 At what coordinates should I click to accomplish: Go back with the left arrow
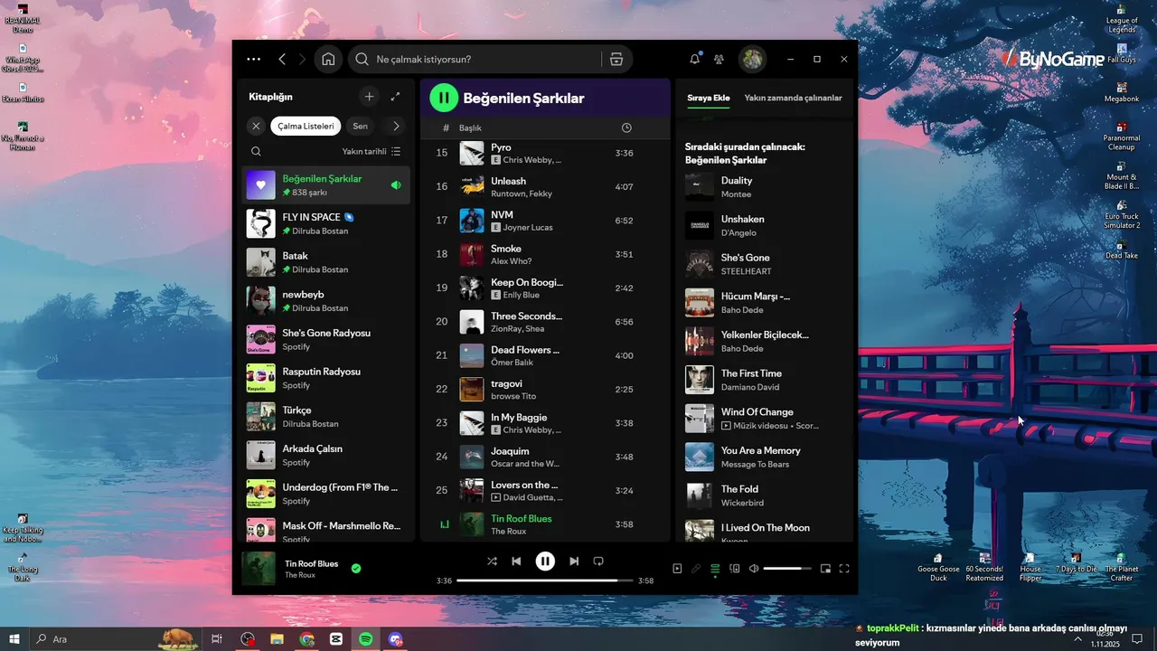pyautogui.click(x=282, y=59)
